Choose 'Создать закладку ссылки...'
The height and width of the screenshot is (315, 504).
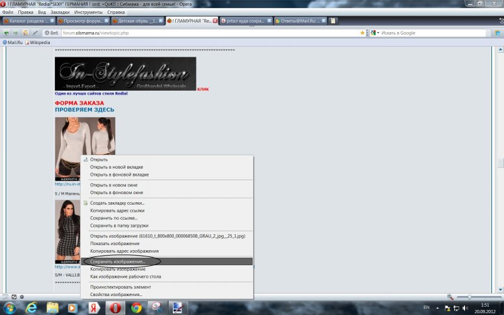[167, 203]
